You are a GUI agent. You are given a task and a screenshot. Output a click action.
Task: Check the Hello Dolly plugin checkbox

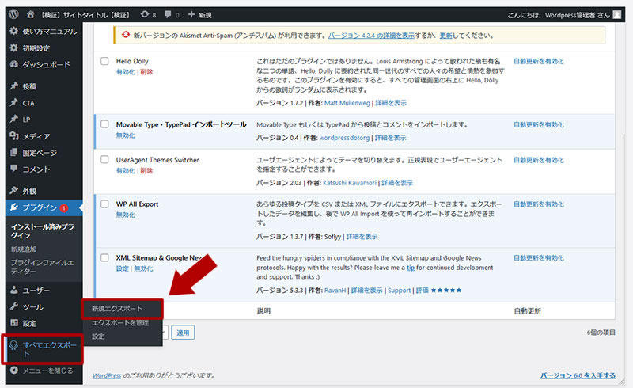(104, 61)
